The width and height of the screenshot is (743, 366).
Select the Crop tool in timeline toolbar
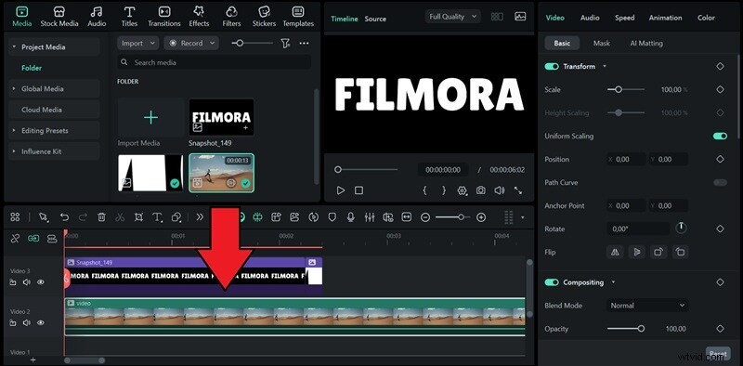coord(138,217)
